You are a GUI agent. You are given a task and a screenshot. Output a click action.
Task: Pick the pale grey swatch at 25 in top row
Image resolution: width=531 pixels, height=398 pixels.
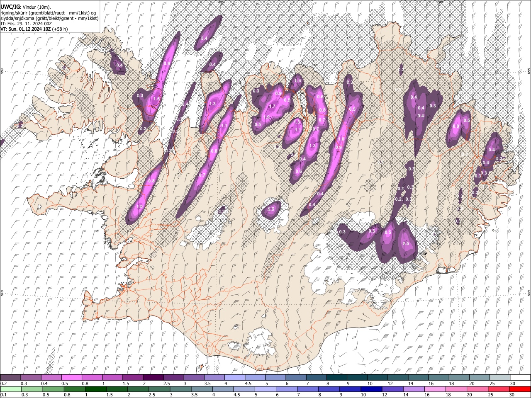500,377
